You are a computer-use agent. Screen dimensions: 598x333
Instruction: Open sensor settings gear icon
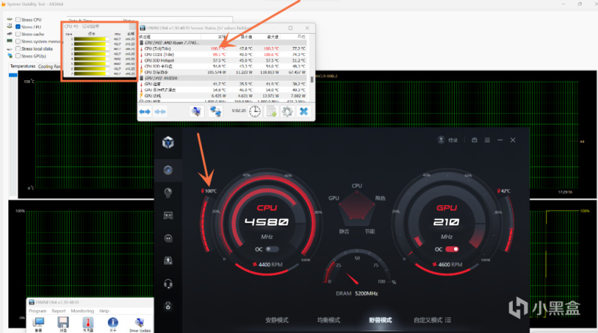pyautogui.click(x=287, y=111)
